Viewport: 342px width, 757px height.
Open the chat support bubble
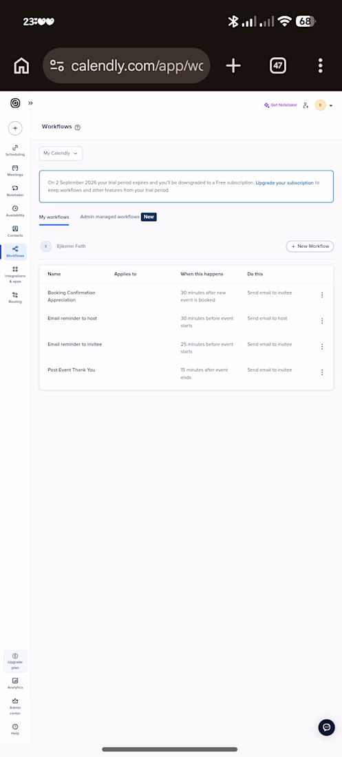(327, 727)
